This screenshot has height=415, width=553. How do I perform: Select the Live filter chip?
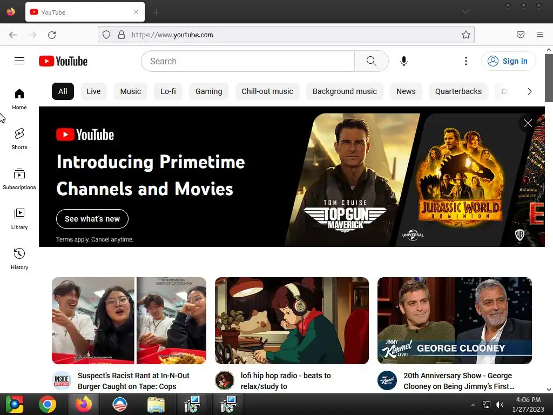(94, 91)
